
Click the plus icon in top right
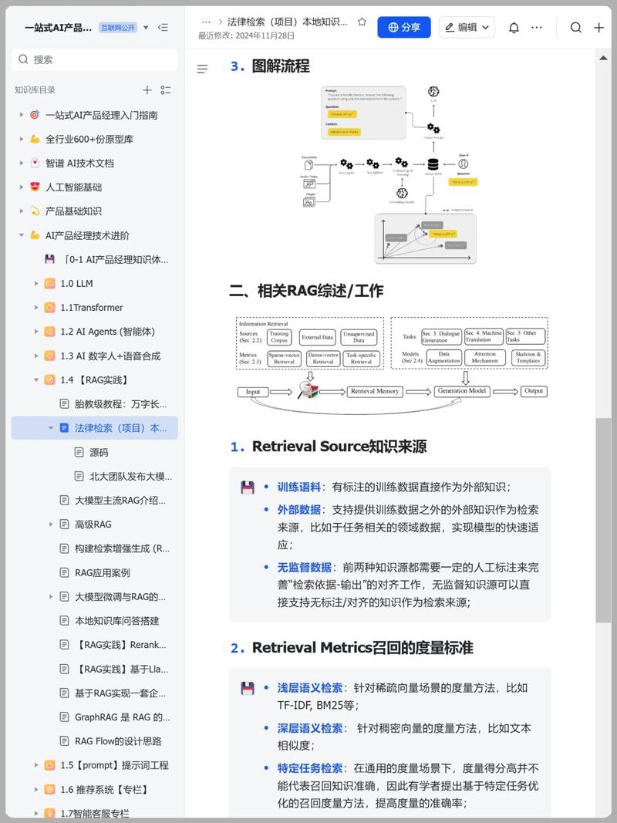tap(598, 28)
